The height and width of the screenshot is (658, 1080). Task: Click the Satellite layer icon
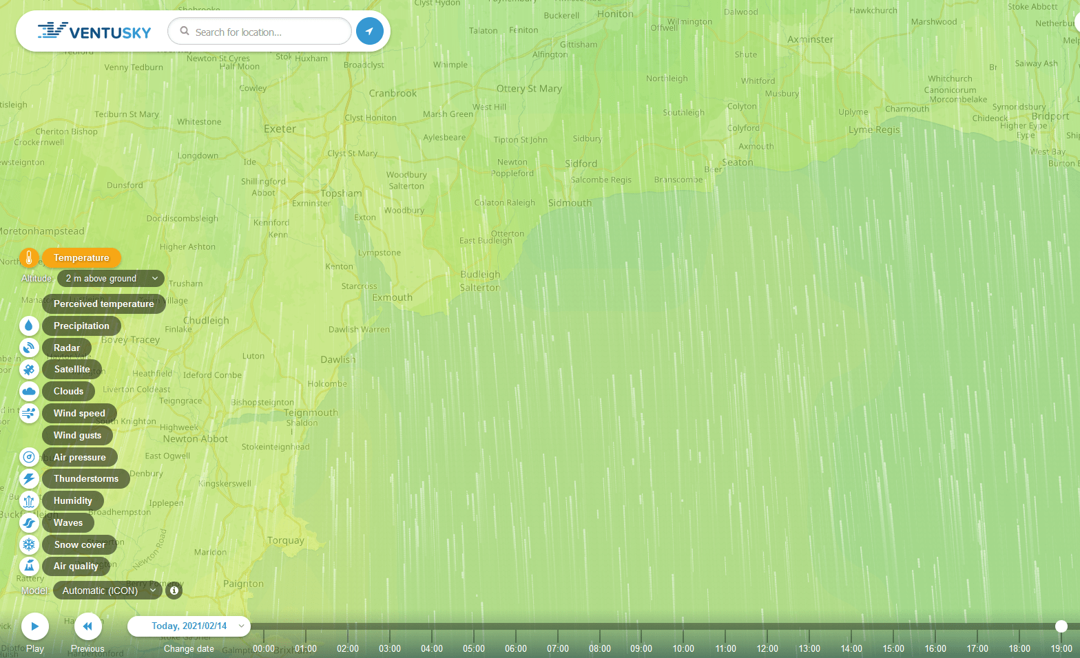29,370
